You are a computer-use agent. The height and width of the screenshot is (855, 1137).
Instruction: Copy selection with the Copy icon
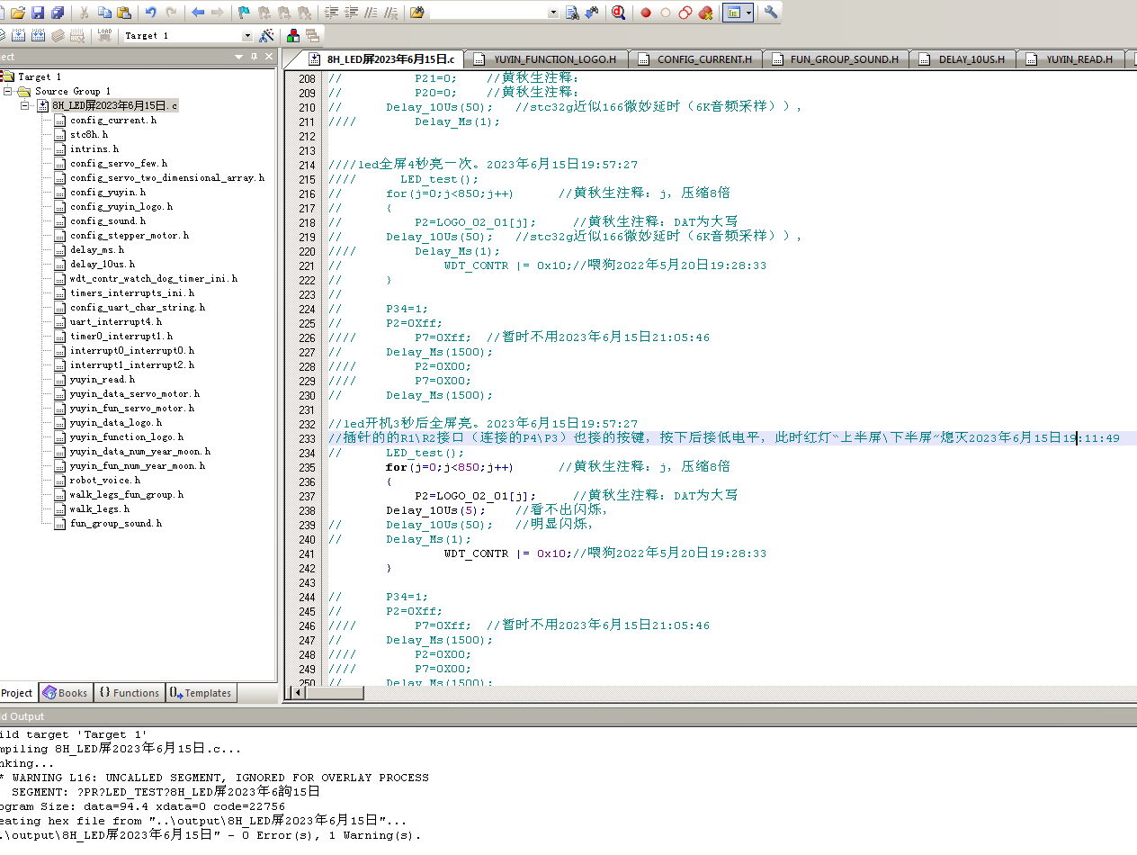pyautogui.click(x=104, y=13)
